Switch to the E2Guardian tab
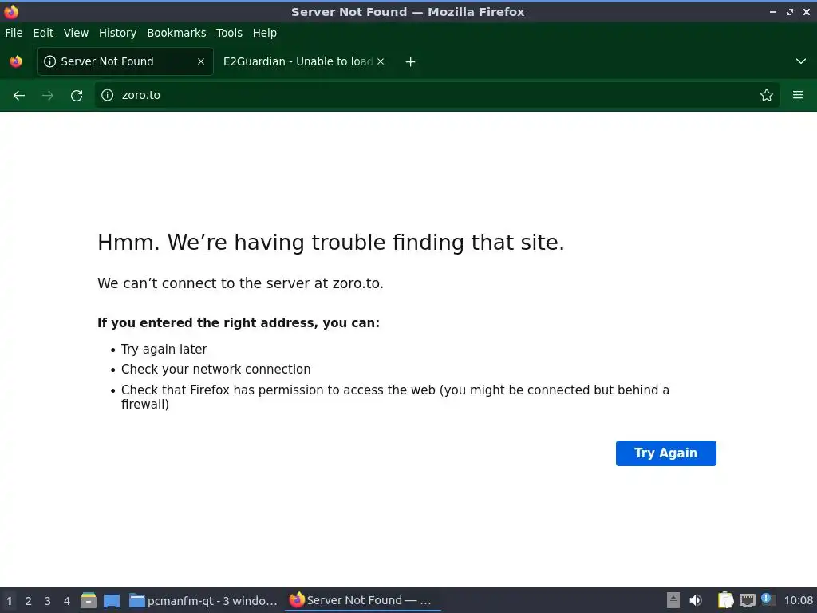The height and width of the screenshot is (613, 817). click(x=304, y=61)
